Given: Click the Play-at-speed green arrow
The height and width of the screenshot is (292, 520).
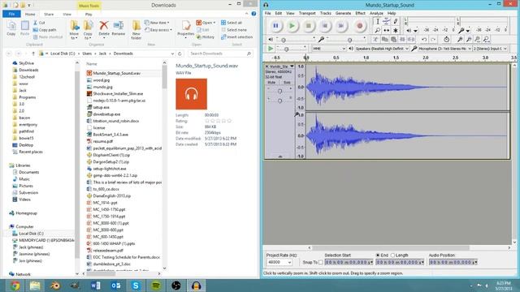Looking at the screenshot, I should 271,49.
